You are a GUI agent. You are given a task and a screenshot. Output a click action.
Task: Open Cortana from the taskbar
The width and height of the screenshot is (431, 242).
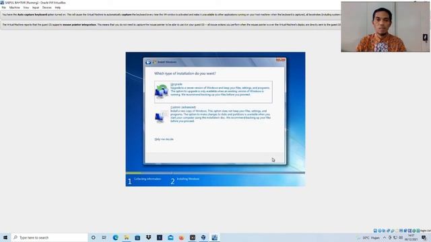click(x=93, y=237)
